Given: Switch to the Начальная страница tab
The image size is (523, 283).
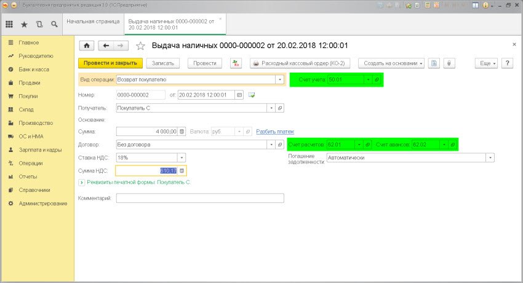Looking at the screenshot, I should click(x=92, y=22).
